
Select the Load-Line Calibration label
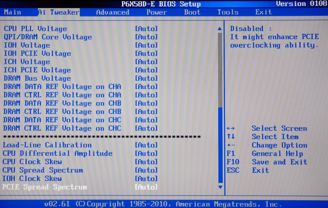click(x=47, y=145)
